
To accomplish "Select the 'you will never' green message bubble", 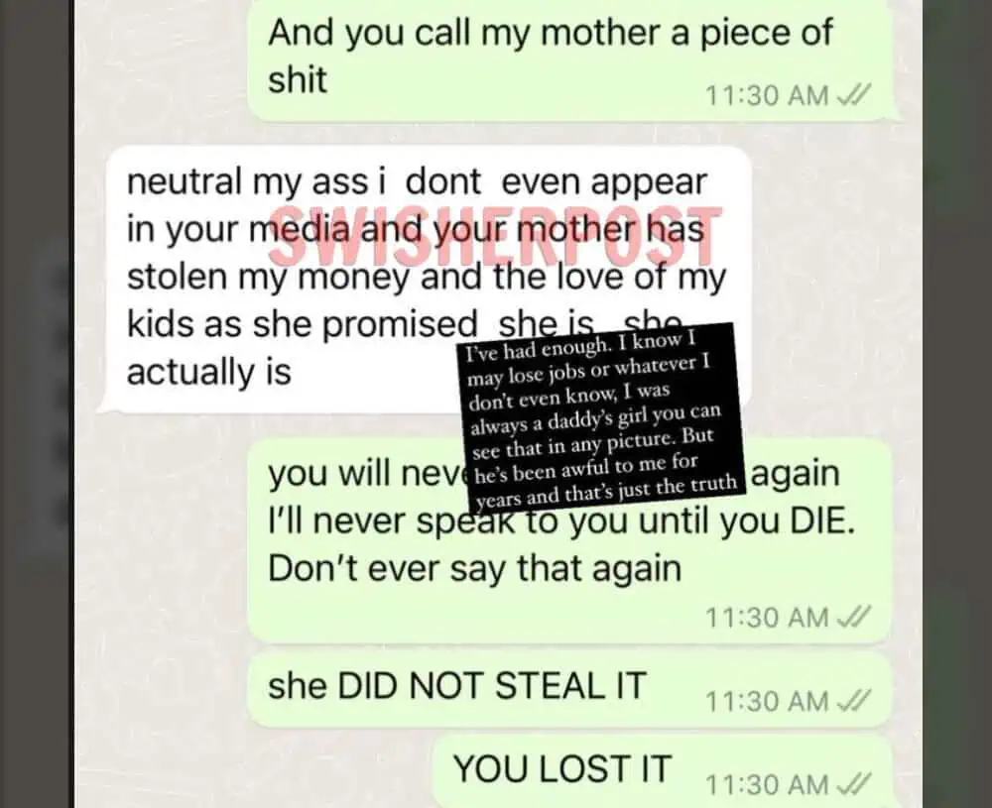I will 570,541.
